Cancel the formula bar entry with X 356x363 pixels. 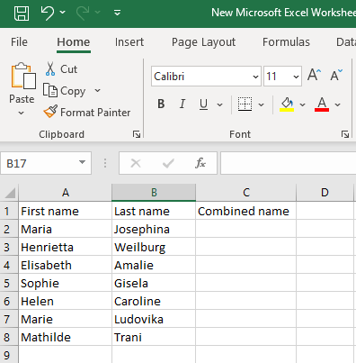click(136, 163)
